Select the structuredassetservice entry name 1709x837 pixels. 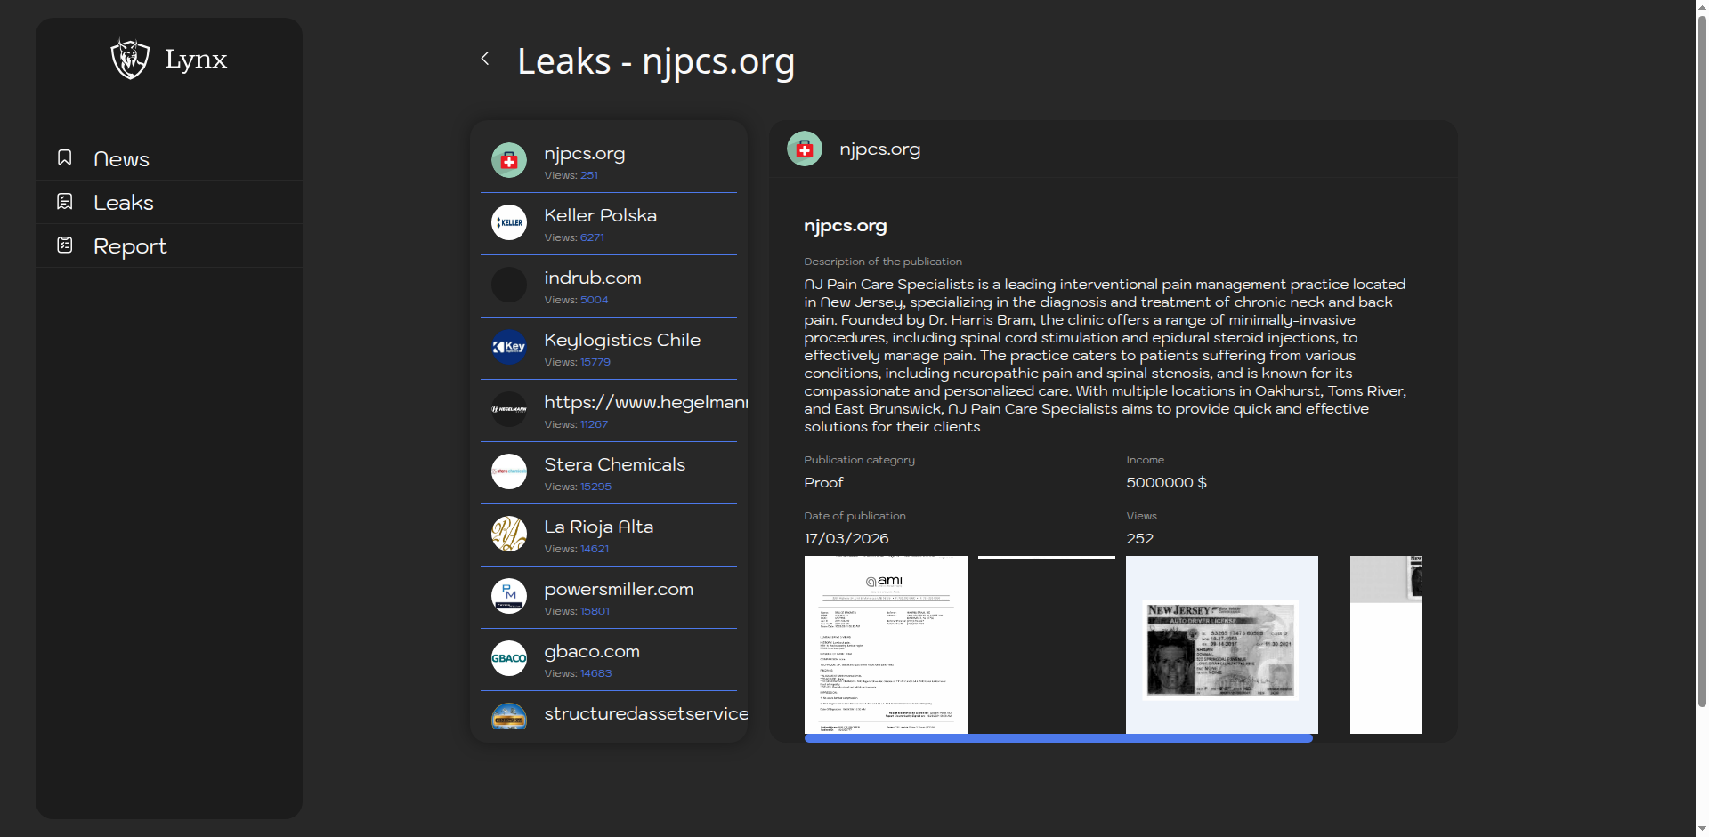(645, 713)
